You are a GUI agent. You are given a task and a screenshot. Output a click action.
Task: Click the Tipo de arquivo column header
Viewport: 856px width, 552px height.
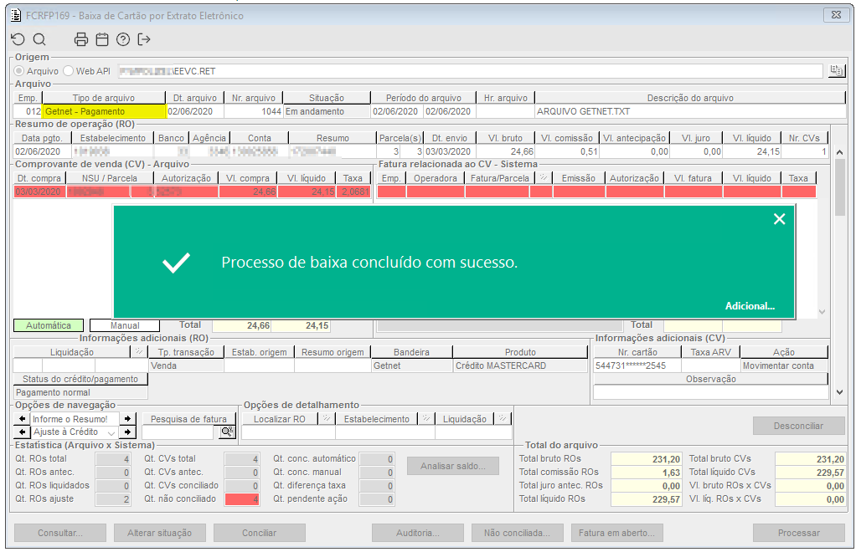tap(104, 98)
